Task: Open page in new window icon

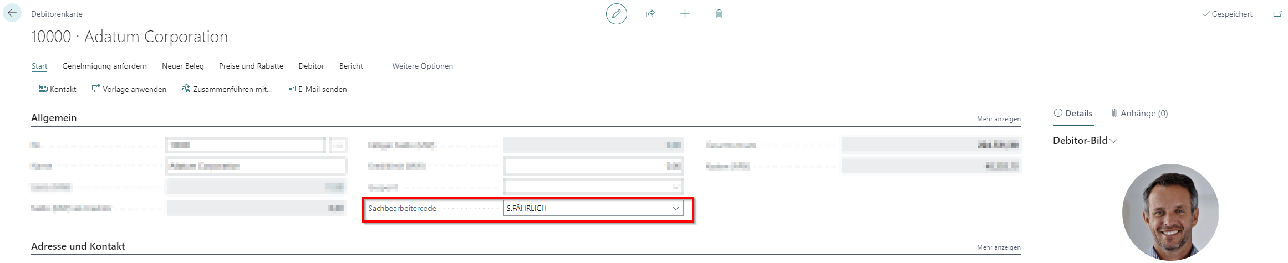Action: tap(1277, 14)
